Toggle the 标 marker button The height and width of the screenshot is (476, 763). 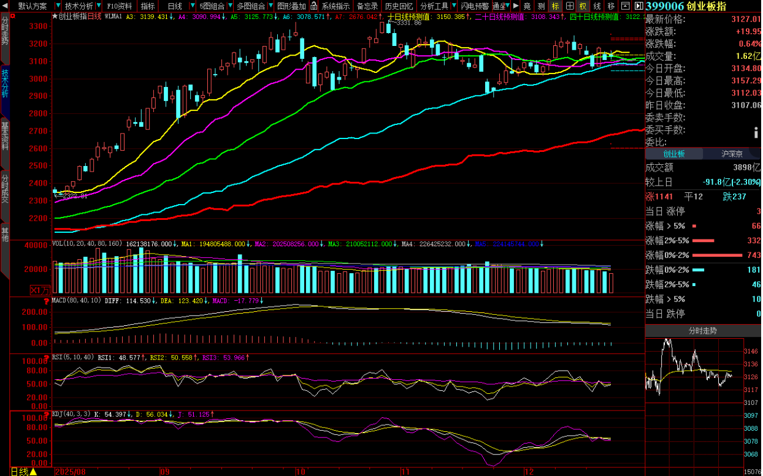coord(556,6)
